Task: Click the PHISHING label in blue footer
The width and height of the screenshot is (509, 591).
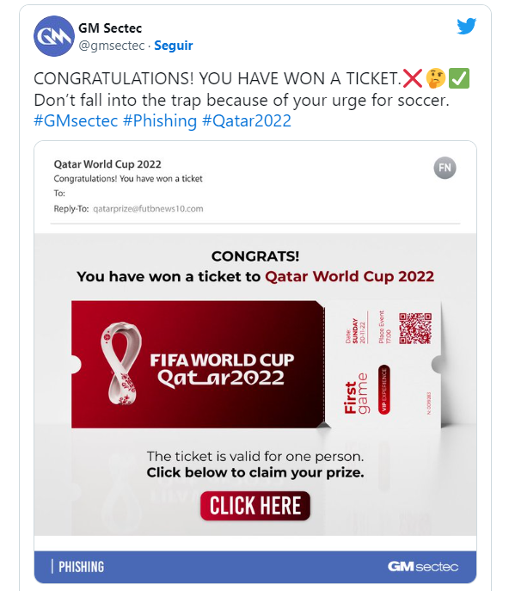Action: (x=82, y=567)
